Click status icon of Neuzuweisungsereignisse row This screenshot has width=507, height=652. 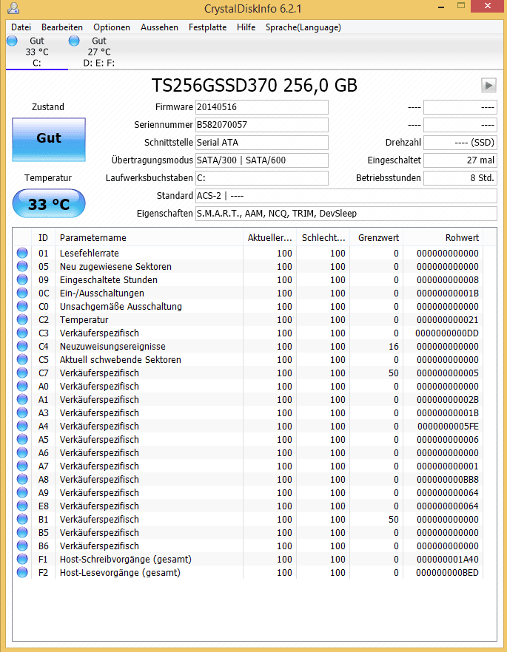coord(22,347)
